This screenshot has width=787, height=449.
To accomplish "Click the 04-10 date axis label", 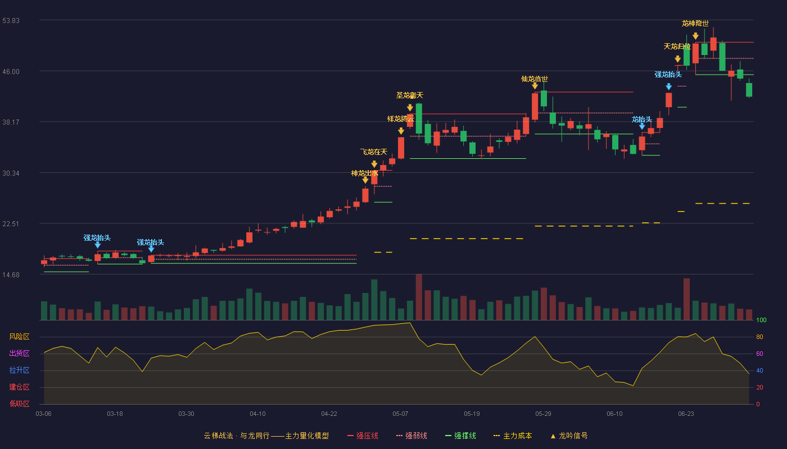I will 257,414.
